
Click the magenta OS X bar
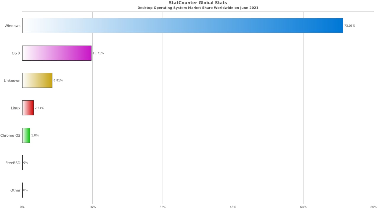tap(57, 53)
